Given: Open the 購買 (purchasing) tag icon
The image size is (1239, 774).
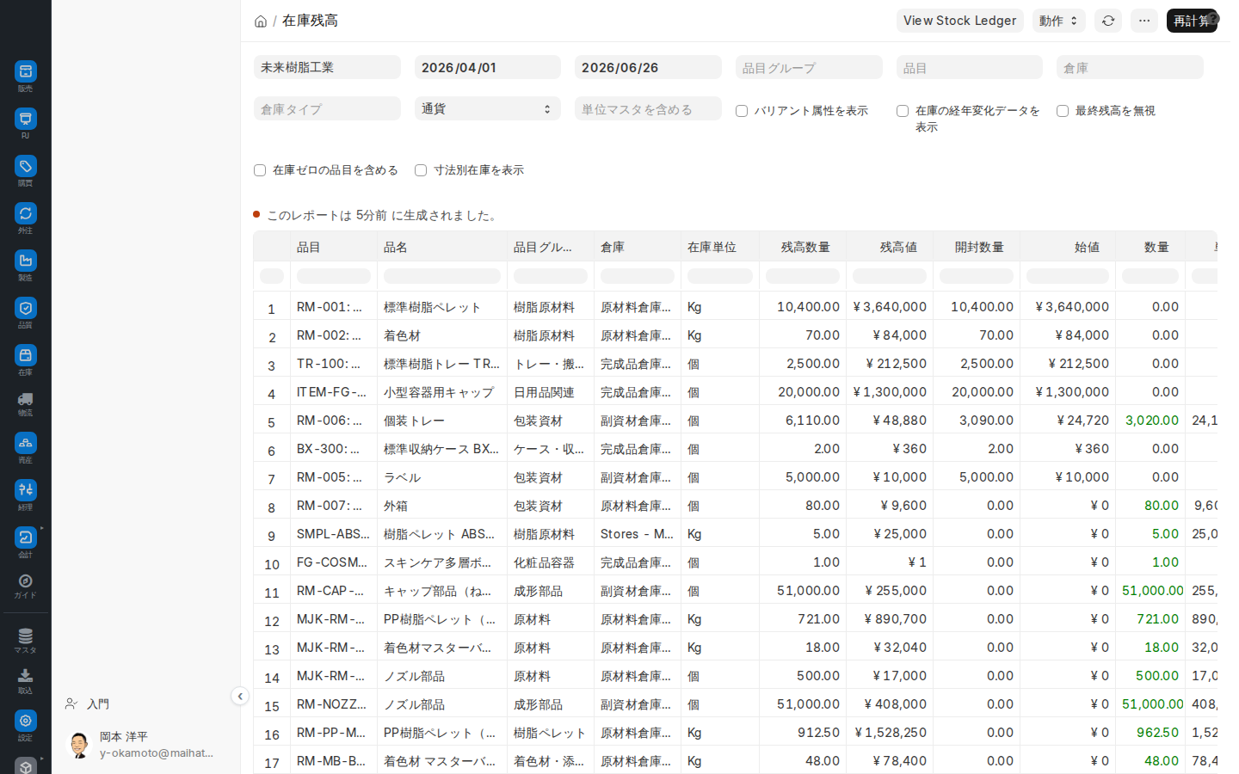Looking at the screenshot, I should click(26, 166).
